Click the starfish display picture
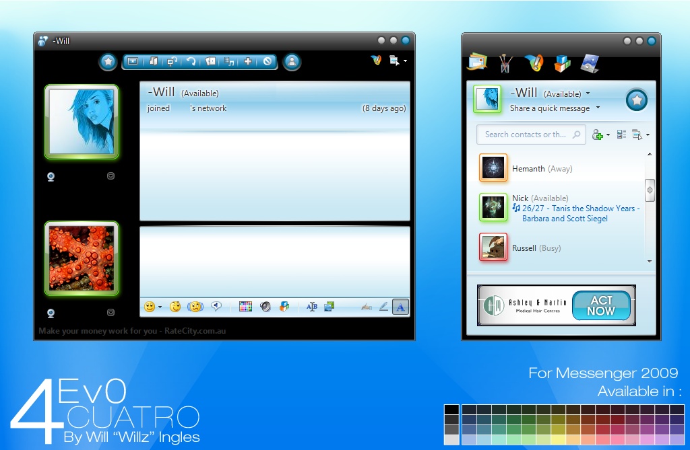Image resolution: width=690 pixels, height=450 pixels. [82, 258]
